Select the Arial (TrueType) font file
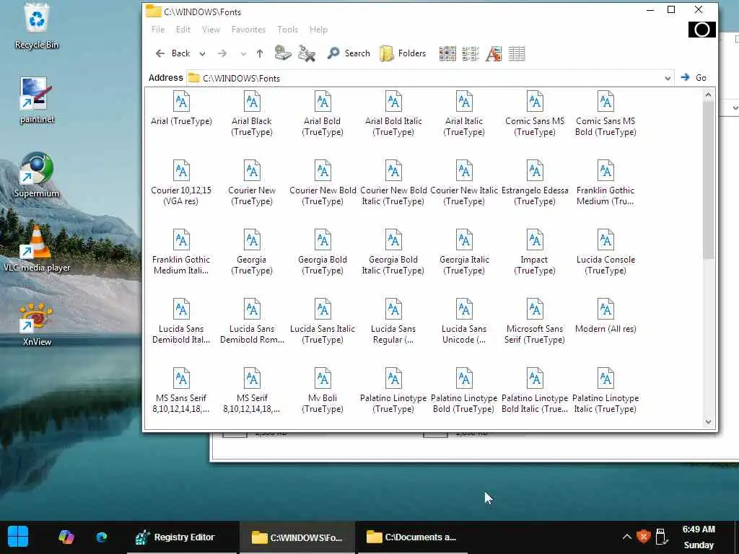This screenshot has height=554, width=739. [181, 109]
